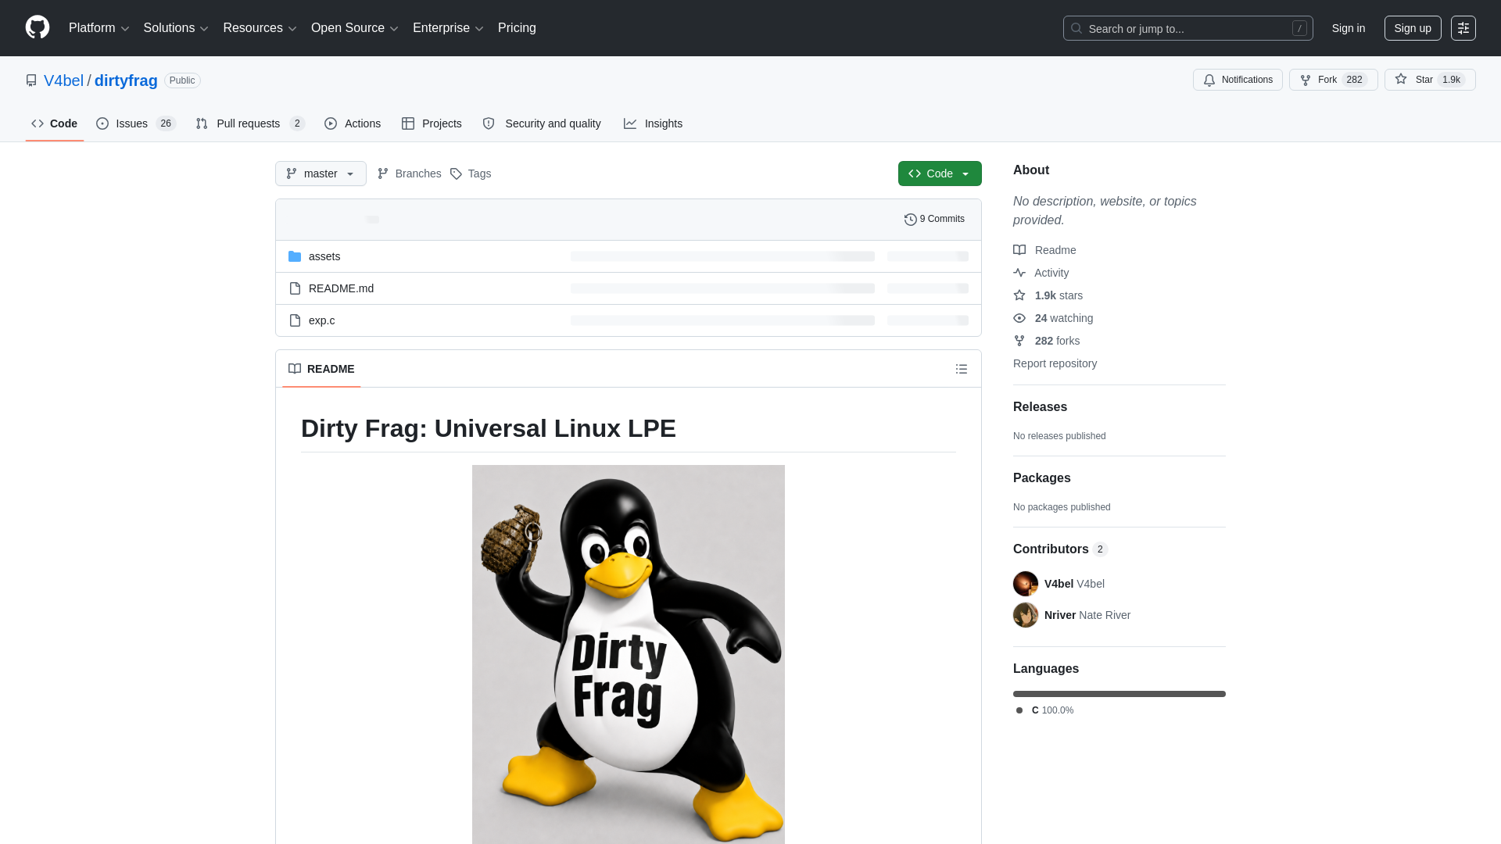Open the Pricing page
The width and height of the screenshot is (1501, 844).
[517, 28]
